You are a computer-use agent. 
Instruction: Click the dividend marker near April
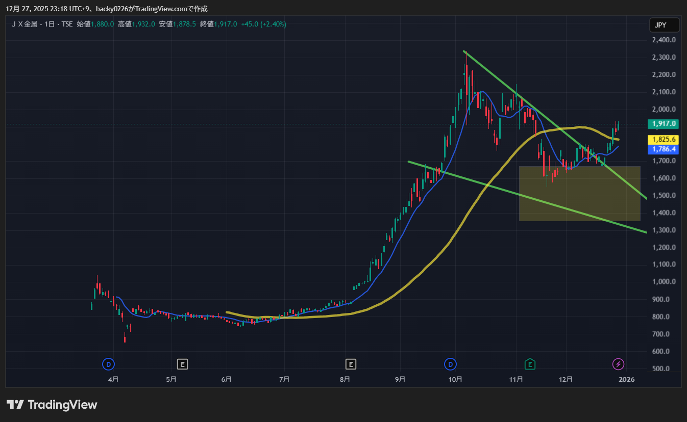coord(108,364)
